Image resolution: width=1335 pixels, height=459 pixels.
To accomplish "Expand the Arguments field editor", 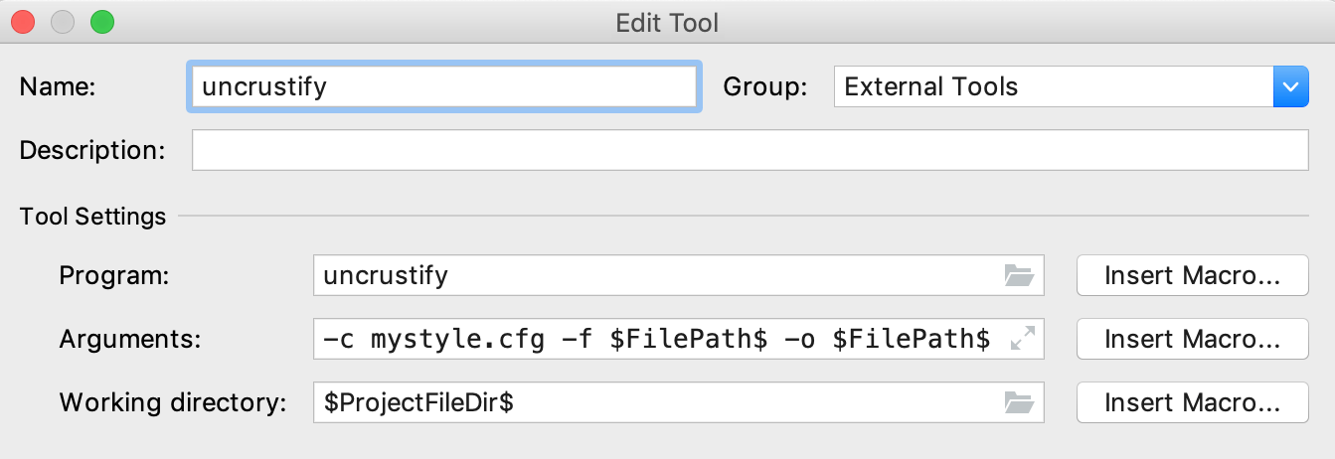I will 1021,340.
